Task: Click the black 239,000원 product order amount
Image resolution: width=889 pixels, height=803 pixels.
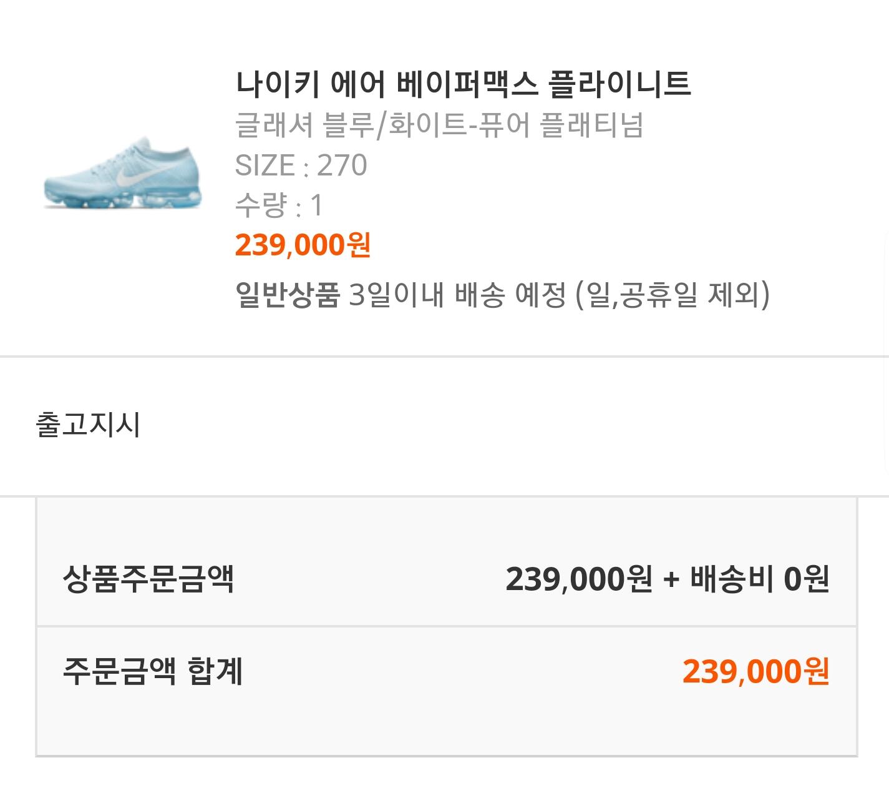Action: coord(578,579)
